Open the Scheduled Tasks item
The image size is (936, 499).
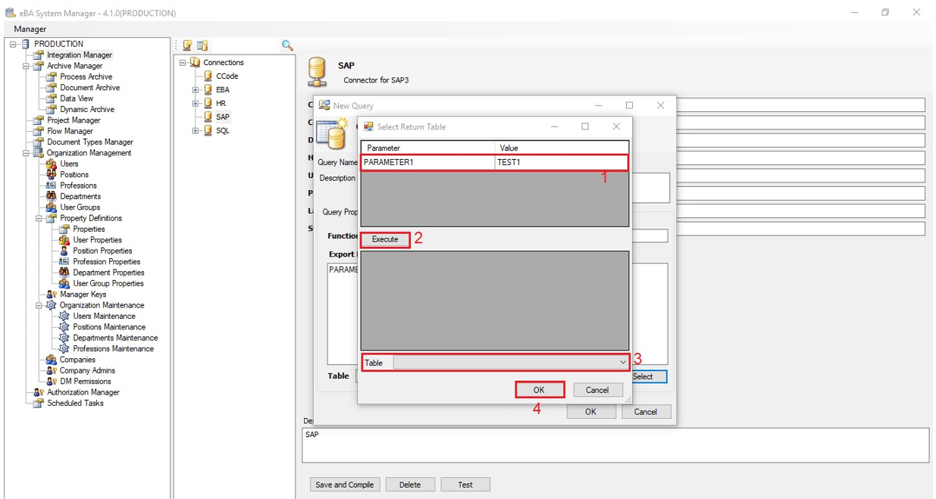pyautogui.click(x=75, y=404)
